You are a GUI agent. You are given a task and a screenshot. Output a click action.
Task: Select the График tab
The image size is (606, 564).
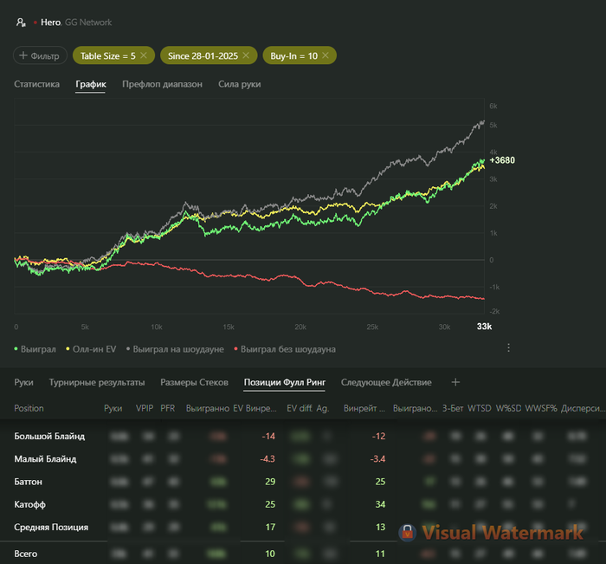pos(91,84)
